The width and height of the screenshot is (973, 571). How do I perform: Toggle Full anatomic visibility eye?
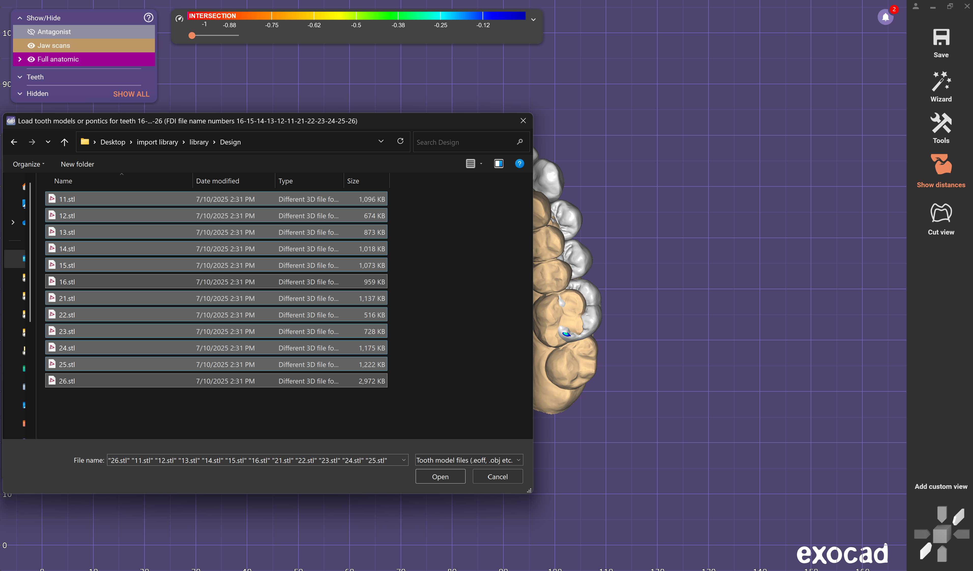[31, 59]
